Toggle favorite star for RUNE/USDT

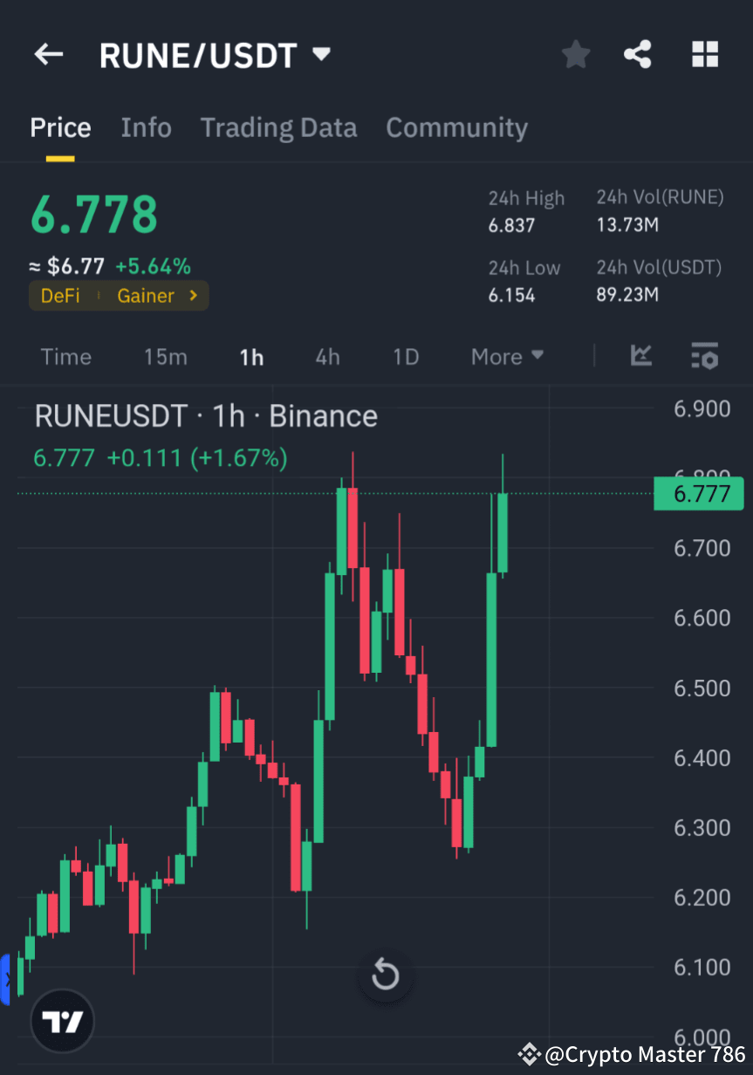(575, 54)
